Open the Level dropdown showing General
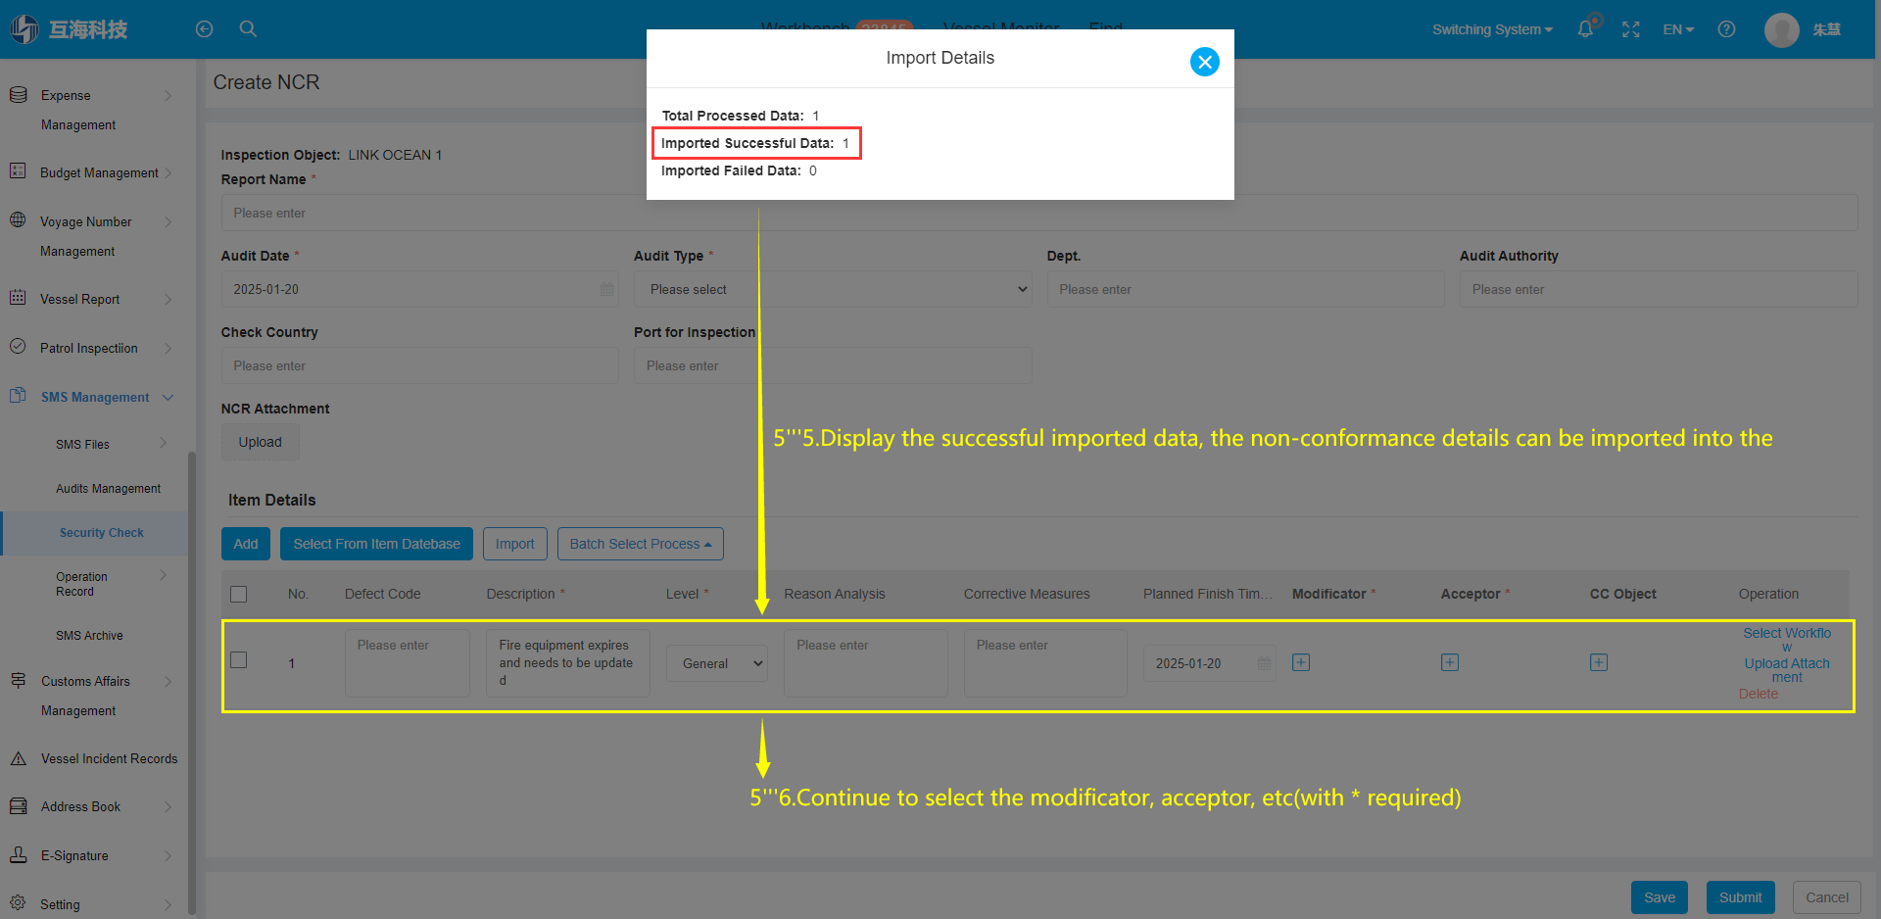Image resolution: width=1881 pixels, height=919 pixels. [x=717, y=663]
